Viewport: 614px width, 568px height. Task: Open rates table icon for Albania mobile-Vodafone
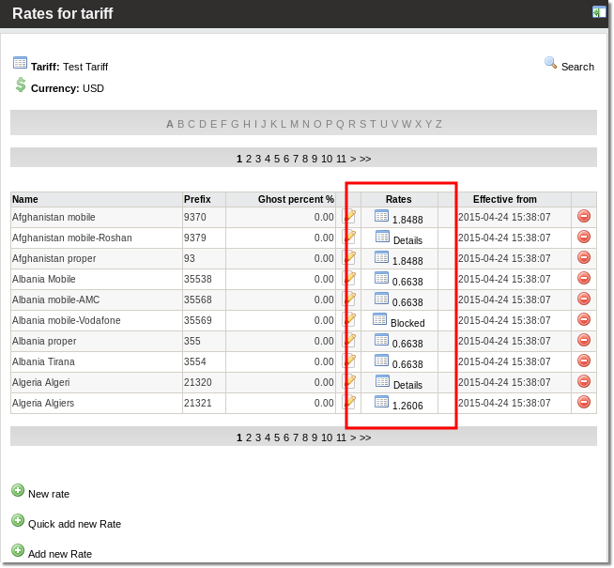point(379,319)
